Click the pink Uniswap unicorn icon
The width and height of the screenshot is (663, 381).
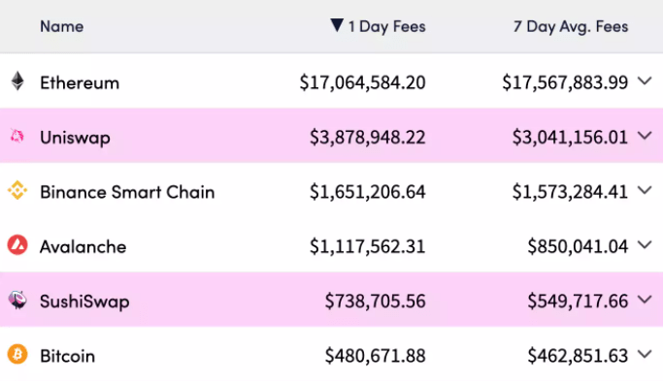click(x=17, y=136)
